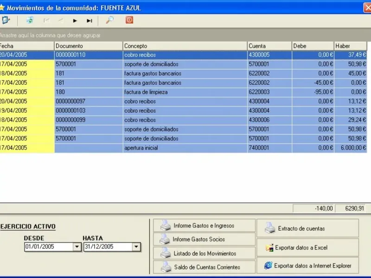Open the Informe Gastos Socios report
Screen dimensions: 371x278
pos(205,240)
